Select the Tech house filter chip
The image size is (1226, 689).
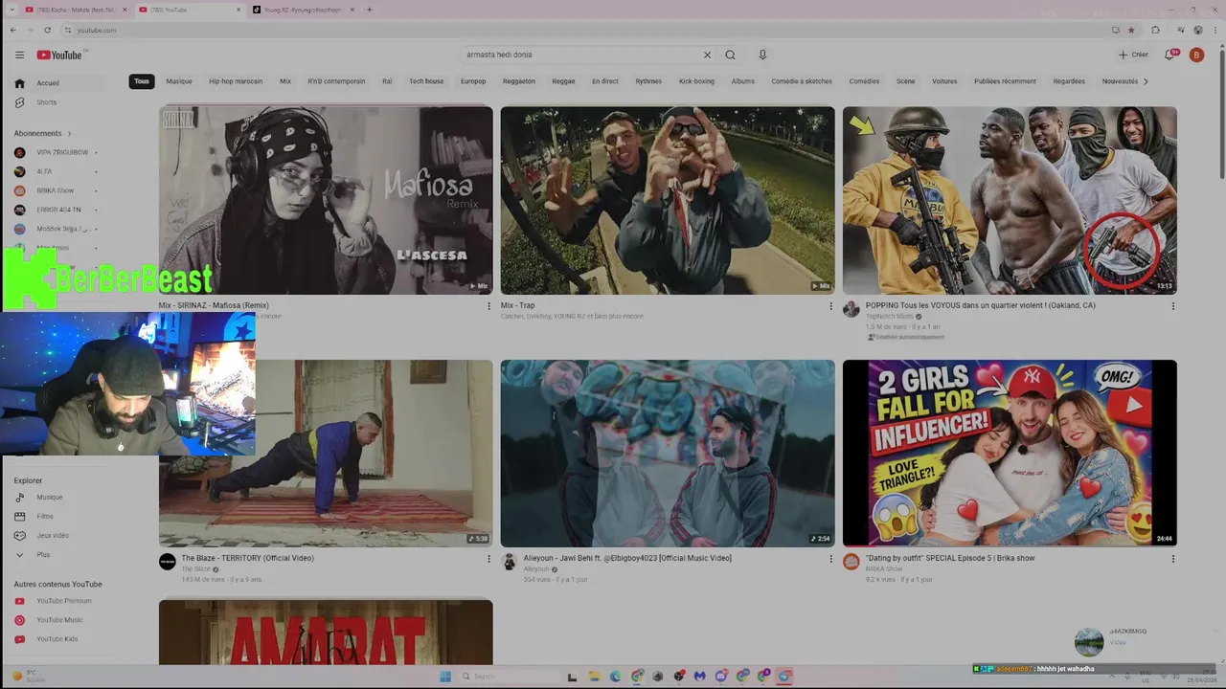[426, 81]
